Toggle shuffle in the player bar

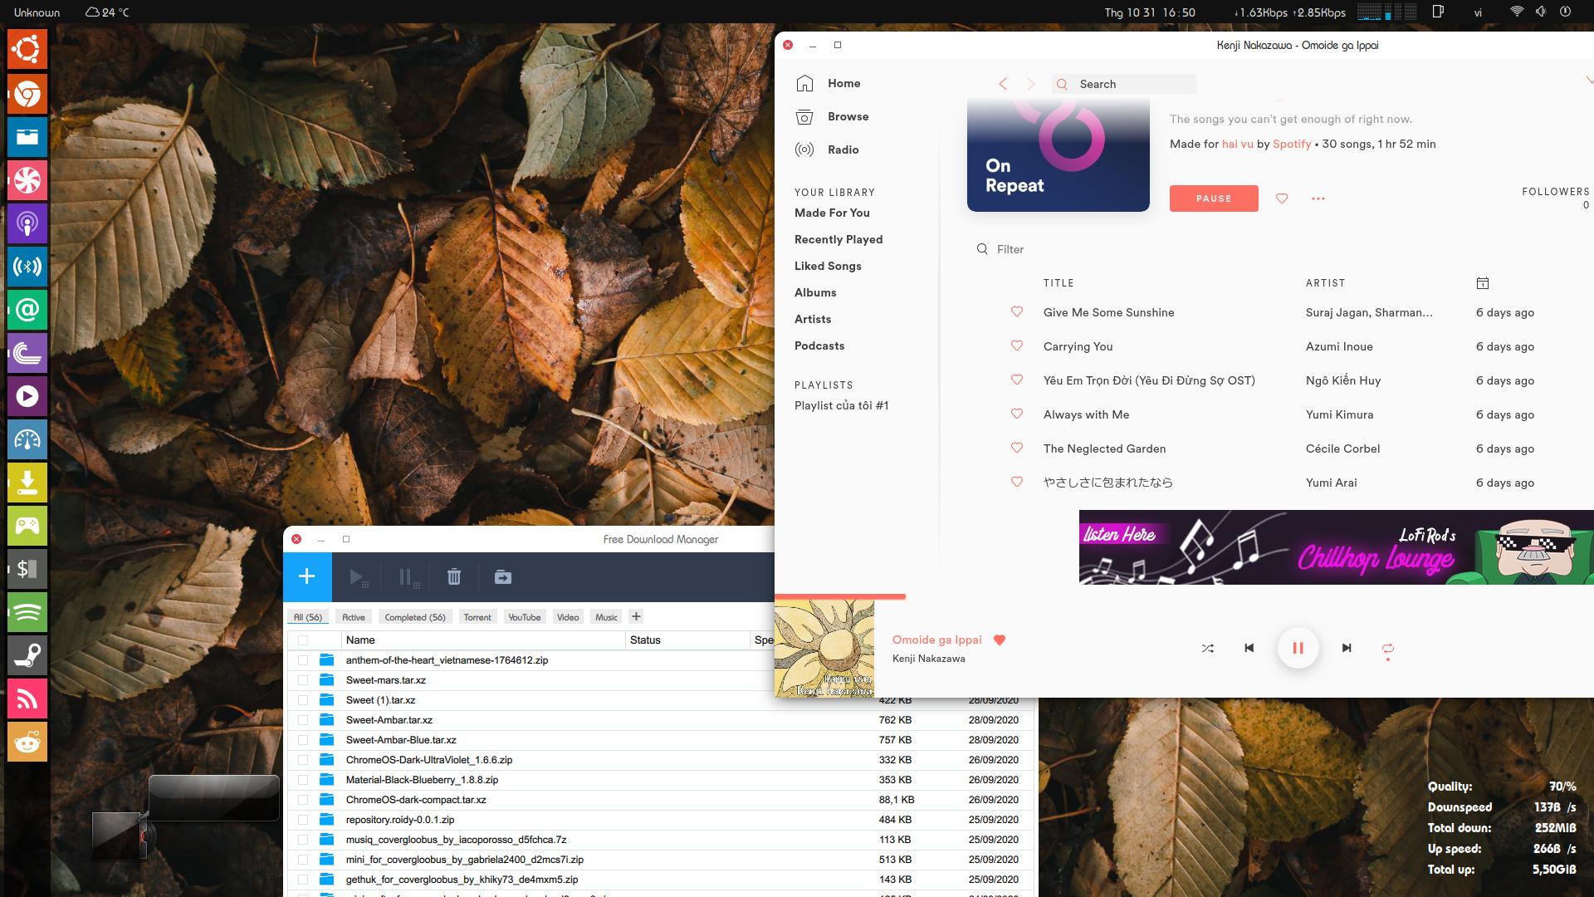(1208, 648)
